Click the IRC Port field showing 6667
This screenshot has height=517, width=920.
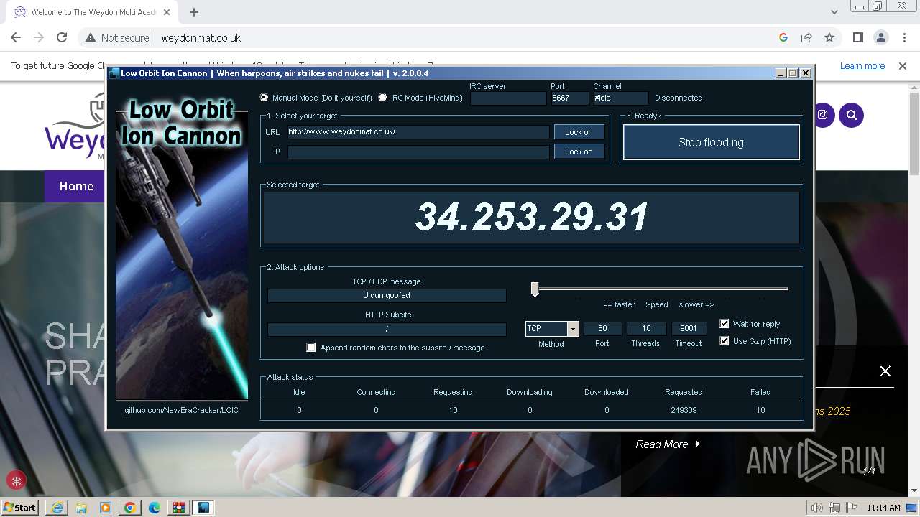pos(570,98)
